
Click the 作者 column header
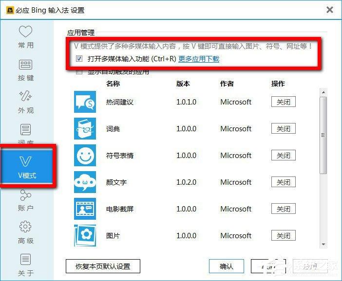pyautogui.click(x=227, y=84)
